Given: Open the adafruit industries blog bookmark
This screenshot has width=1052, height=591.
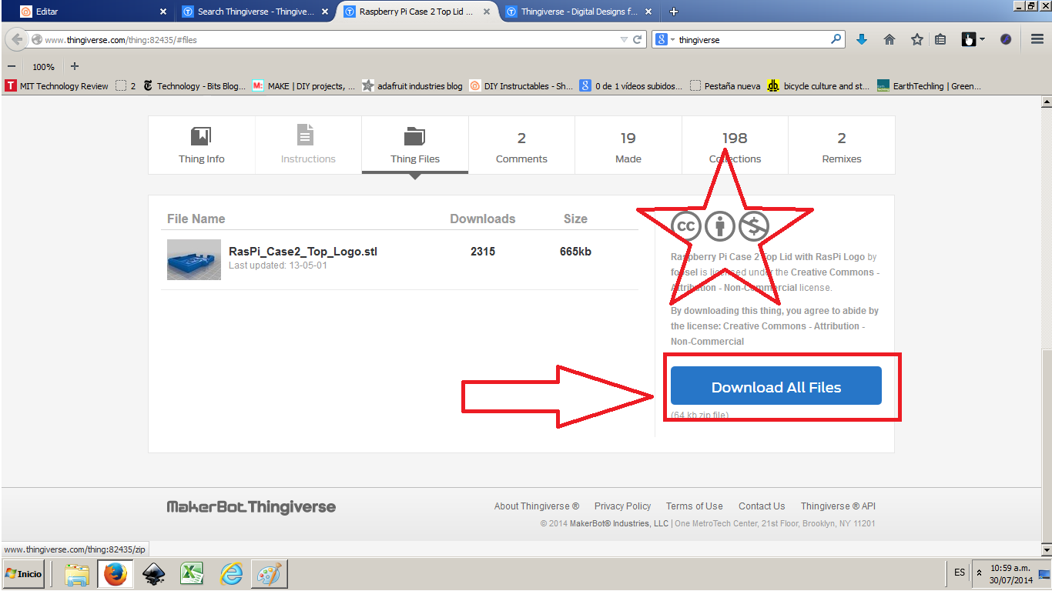Looking at the screenshot, I should [412, 86].
